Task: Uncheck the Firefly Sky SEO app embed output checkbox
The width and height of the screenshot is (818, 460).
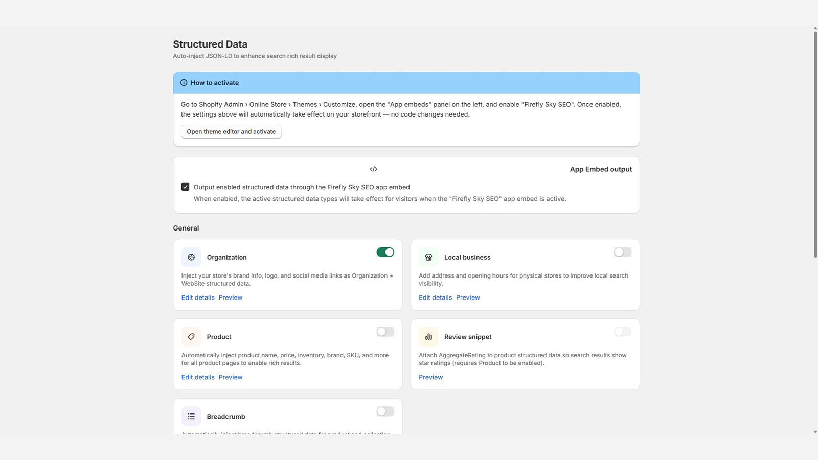Action: pyautogui.click(x=185, y=187)
